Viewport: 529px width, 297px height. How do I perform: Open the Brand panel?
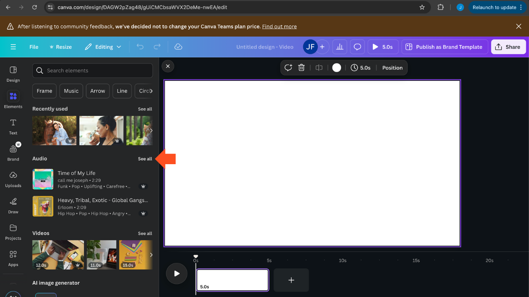[13, 151]
